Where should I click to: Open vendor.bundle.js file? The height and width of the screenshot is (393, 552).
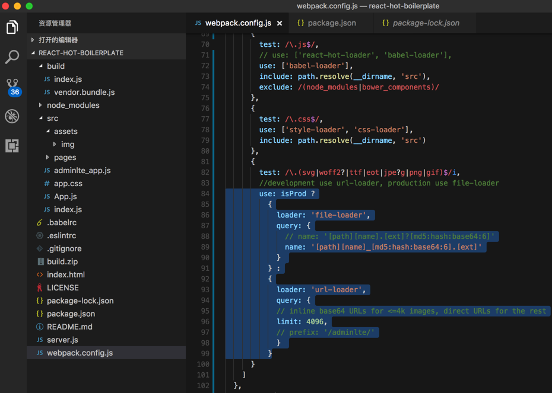(84, 92)
